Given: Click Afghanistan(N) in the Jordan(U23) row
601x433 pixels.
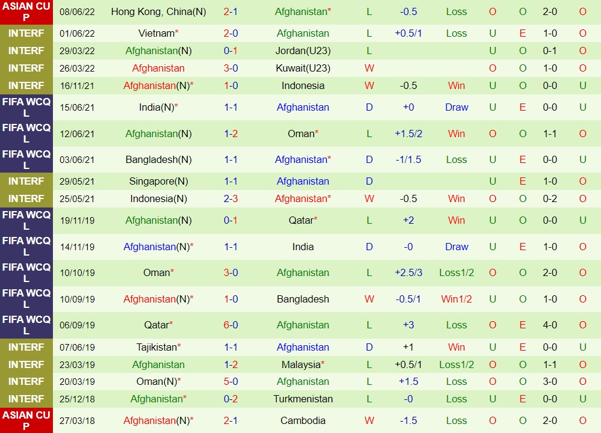Looking at the screenshot, I should pyautogui.click(x=158, y=51).
